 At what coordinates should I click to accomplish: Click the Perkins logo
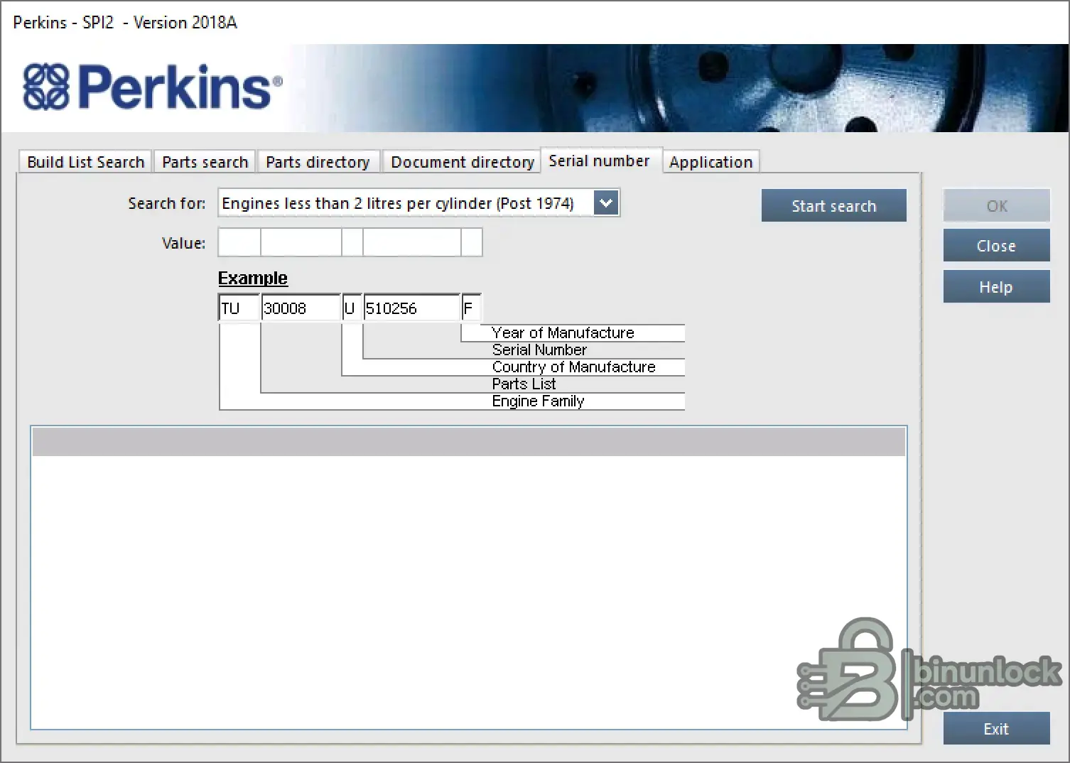click(x=153, y=87)
